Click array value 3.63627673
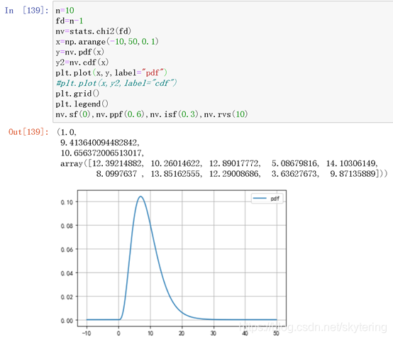The image size is (393, 340). (295, 174)
